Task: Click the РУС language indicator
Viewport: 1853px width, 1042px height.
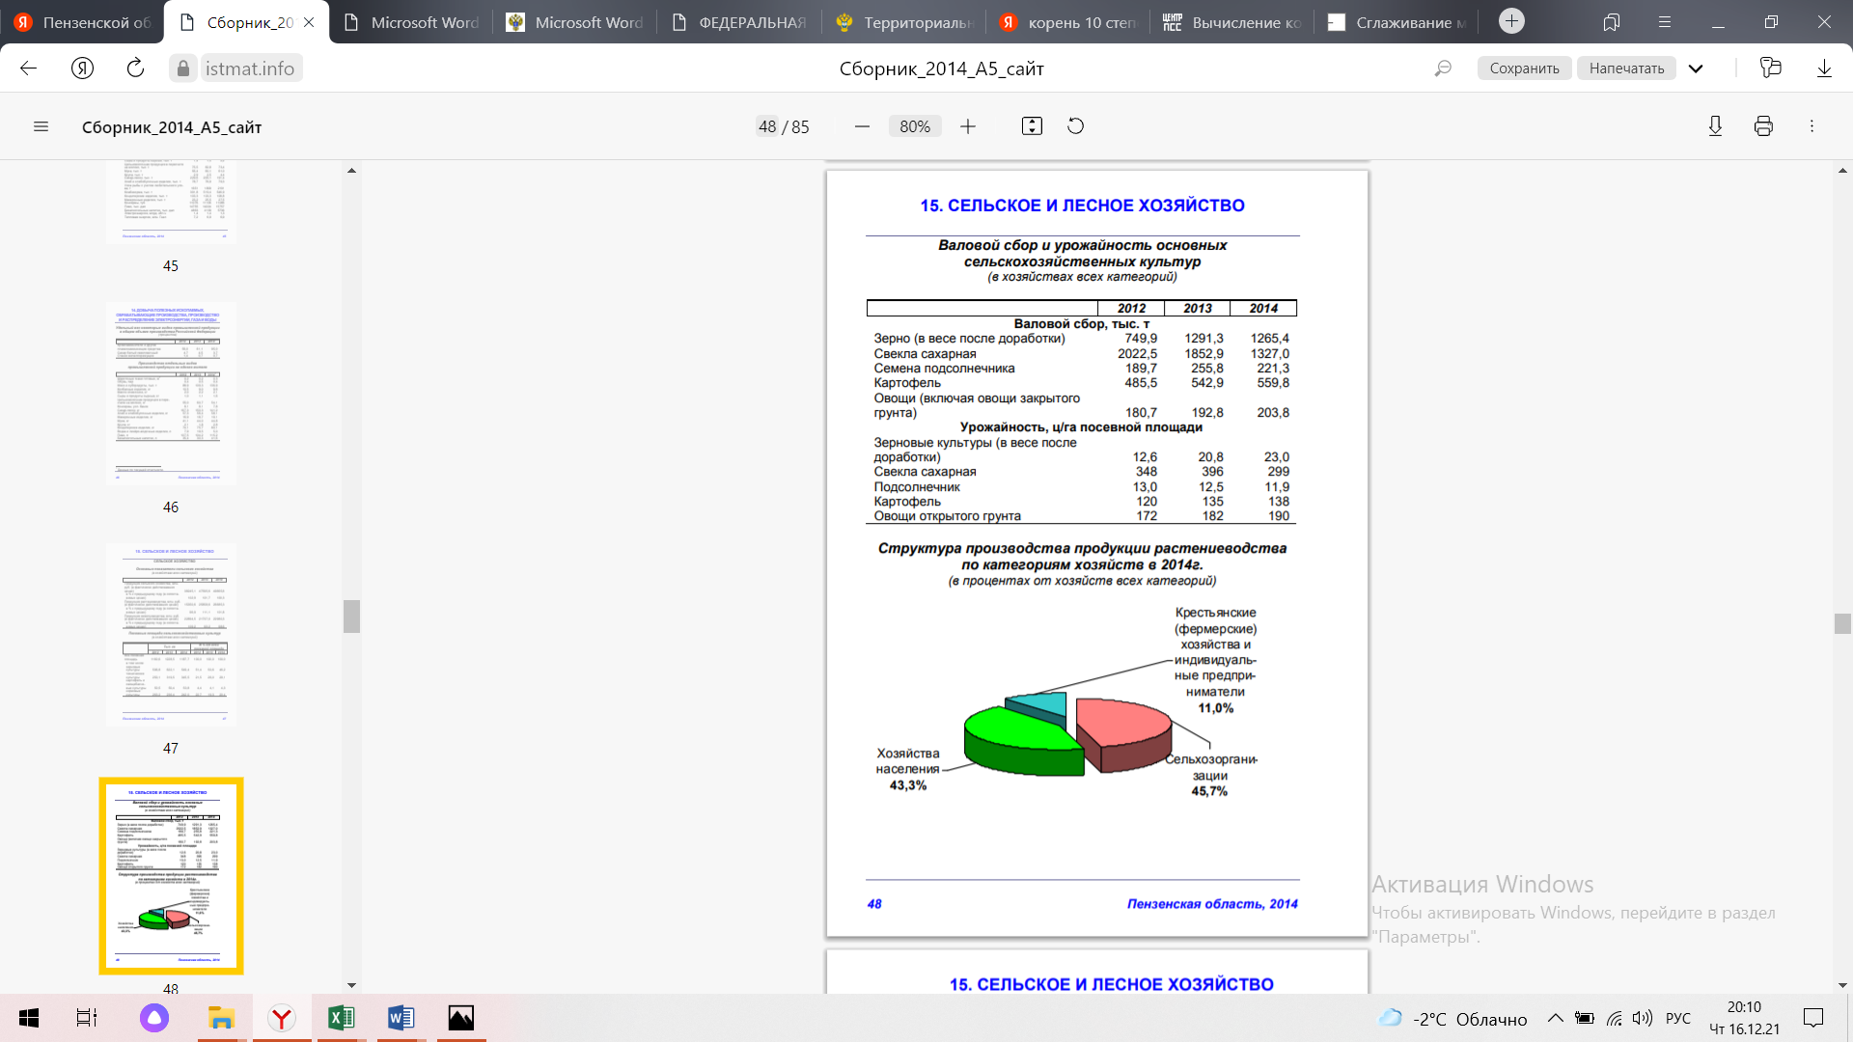Action: point(1678,1018)
